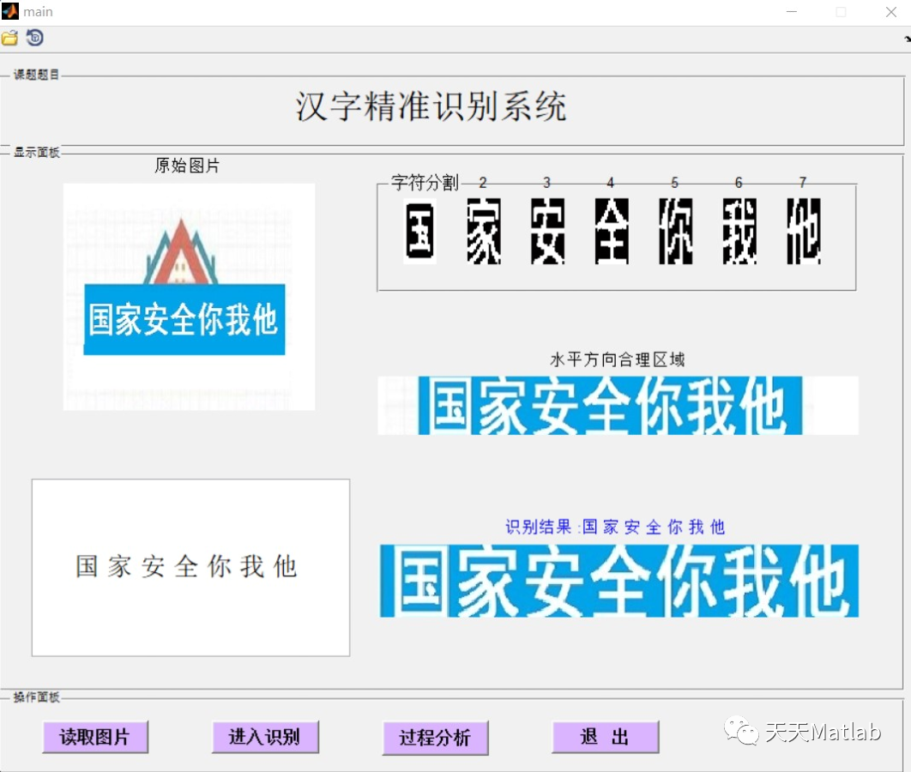
Task: Click the 读取图片 button
Action: (94, 737)
